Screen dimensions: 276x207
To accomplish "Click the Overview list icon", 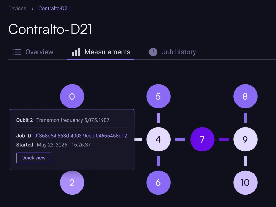I will click(x=17, y=52).
